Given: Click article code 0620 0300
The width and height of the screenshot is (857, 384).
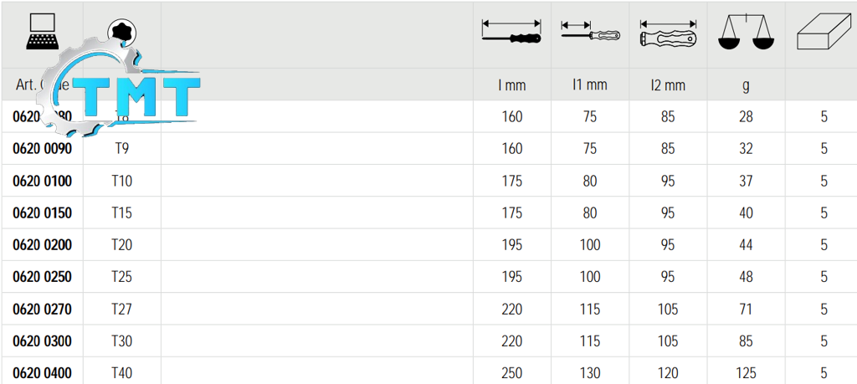Looking at the screenshot, I should pyautogui.click(x=42, y=341).
